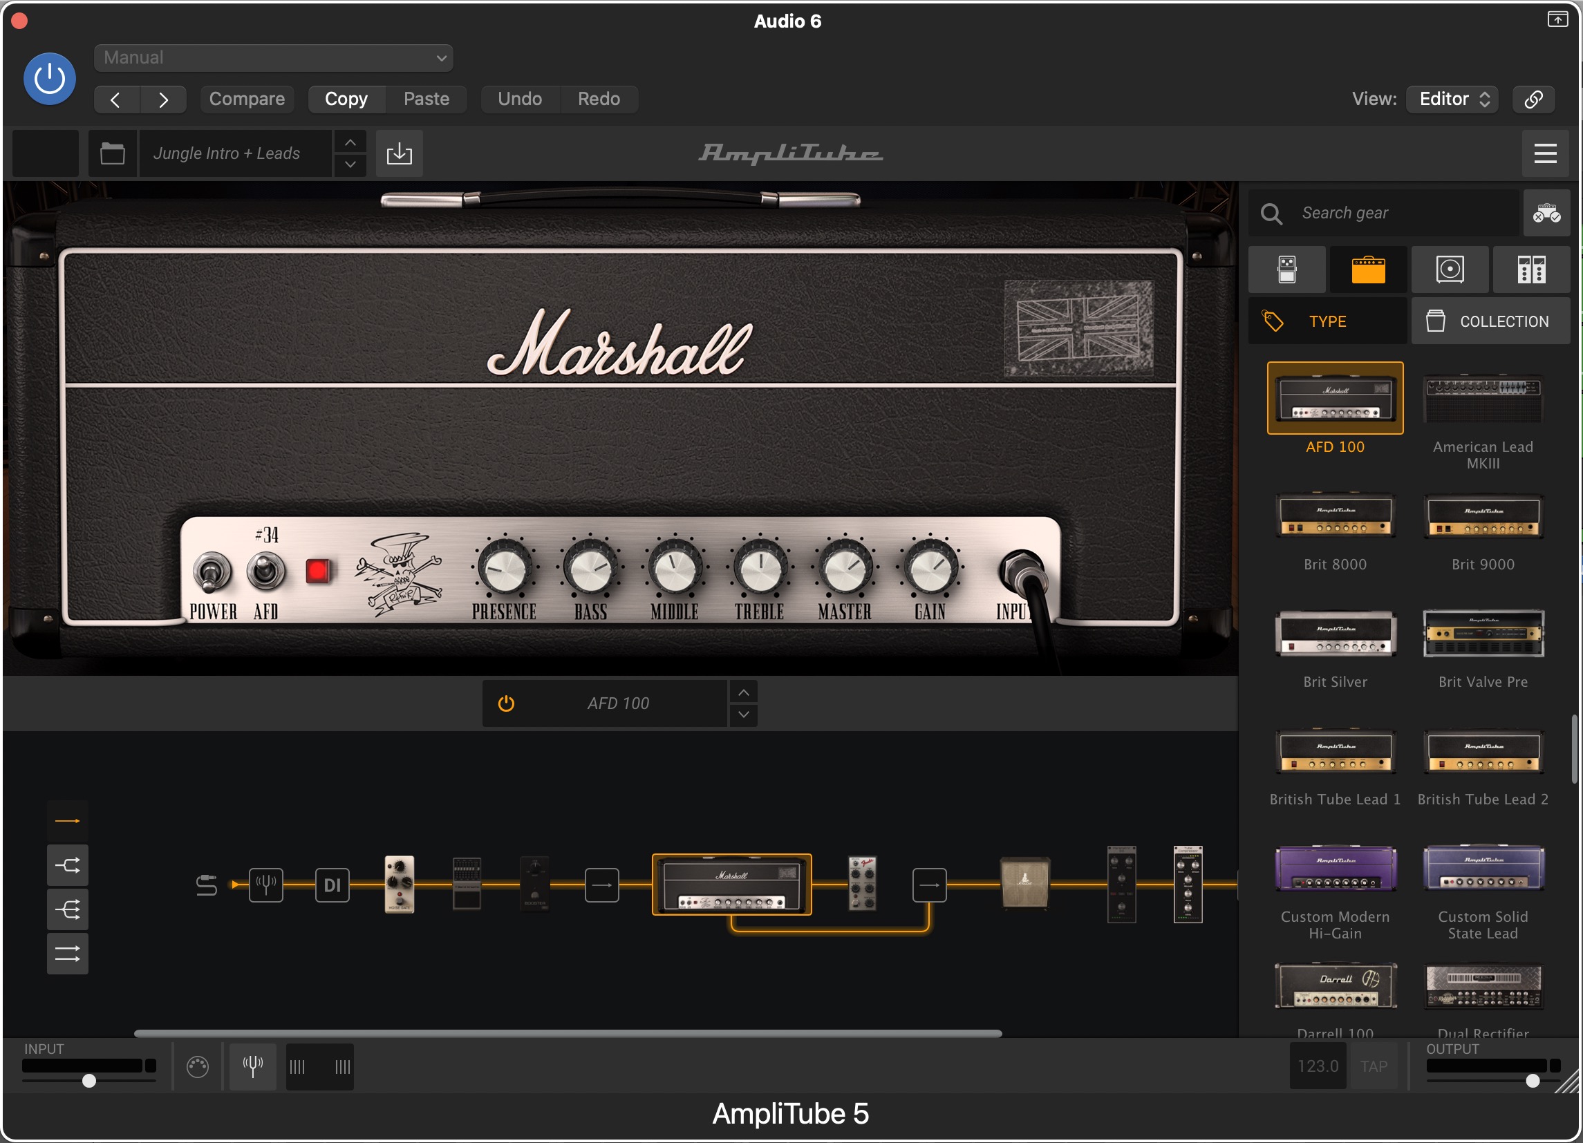Switch to the TYPE tab

(x=1327, y=322)
